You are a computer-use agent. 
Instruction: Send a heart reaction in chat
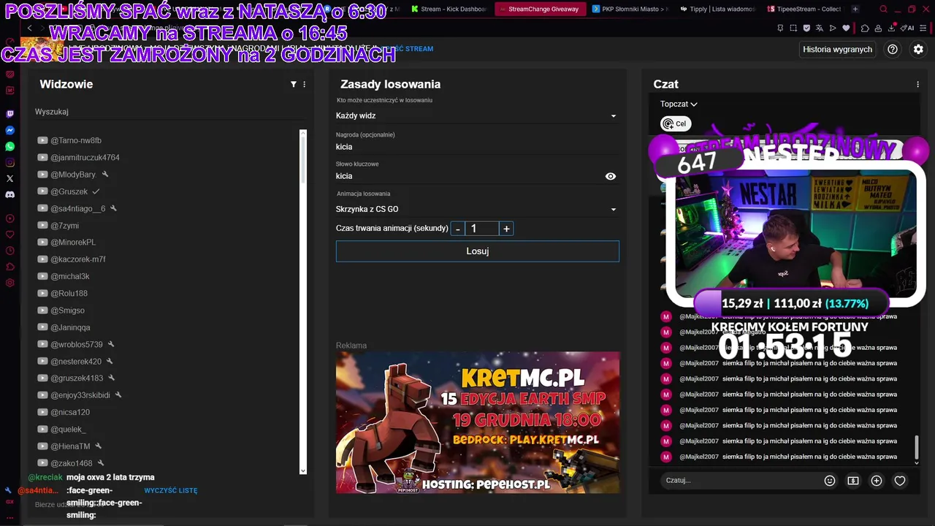[900, 481]
